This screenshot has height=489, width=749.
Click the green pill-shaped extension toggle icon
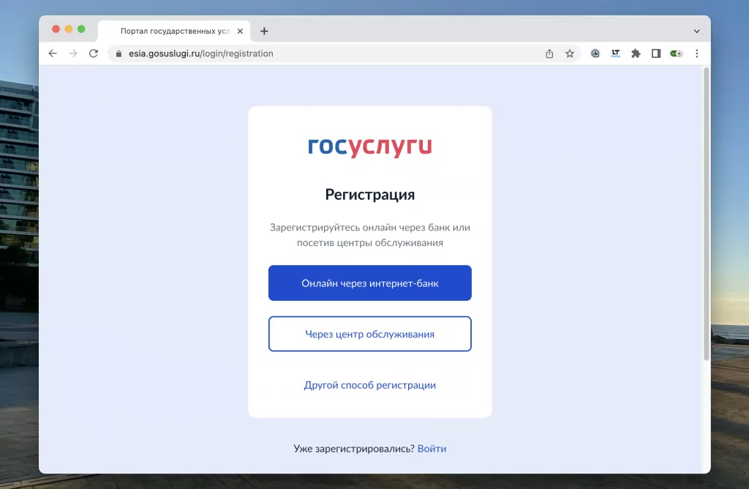click(x=675, y=53)
